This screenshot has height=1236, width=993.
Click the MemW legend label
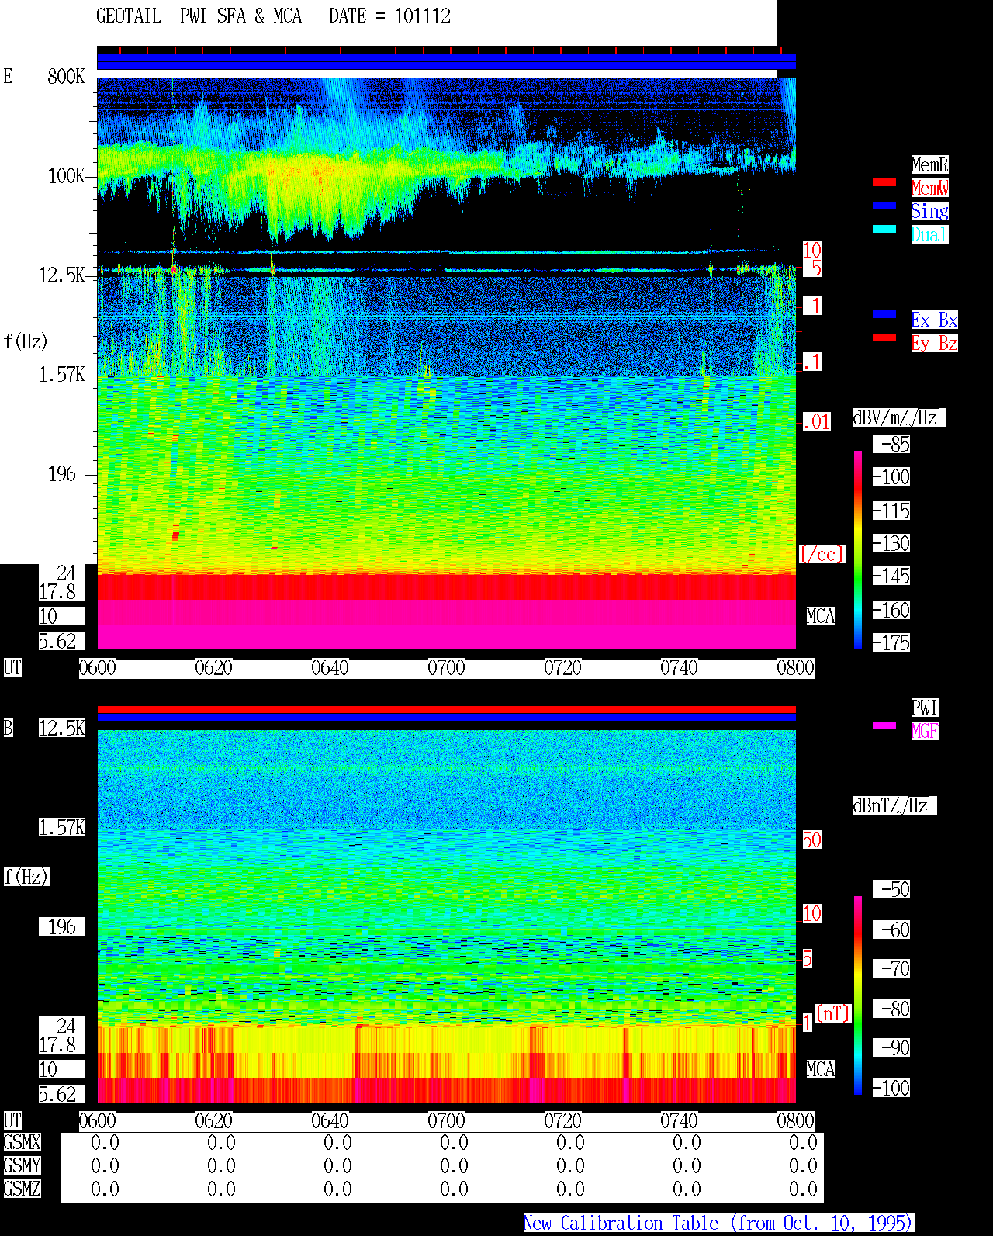click(929, 188)
